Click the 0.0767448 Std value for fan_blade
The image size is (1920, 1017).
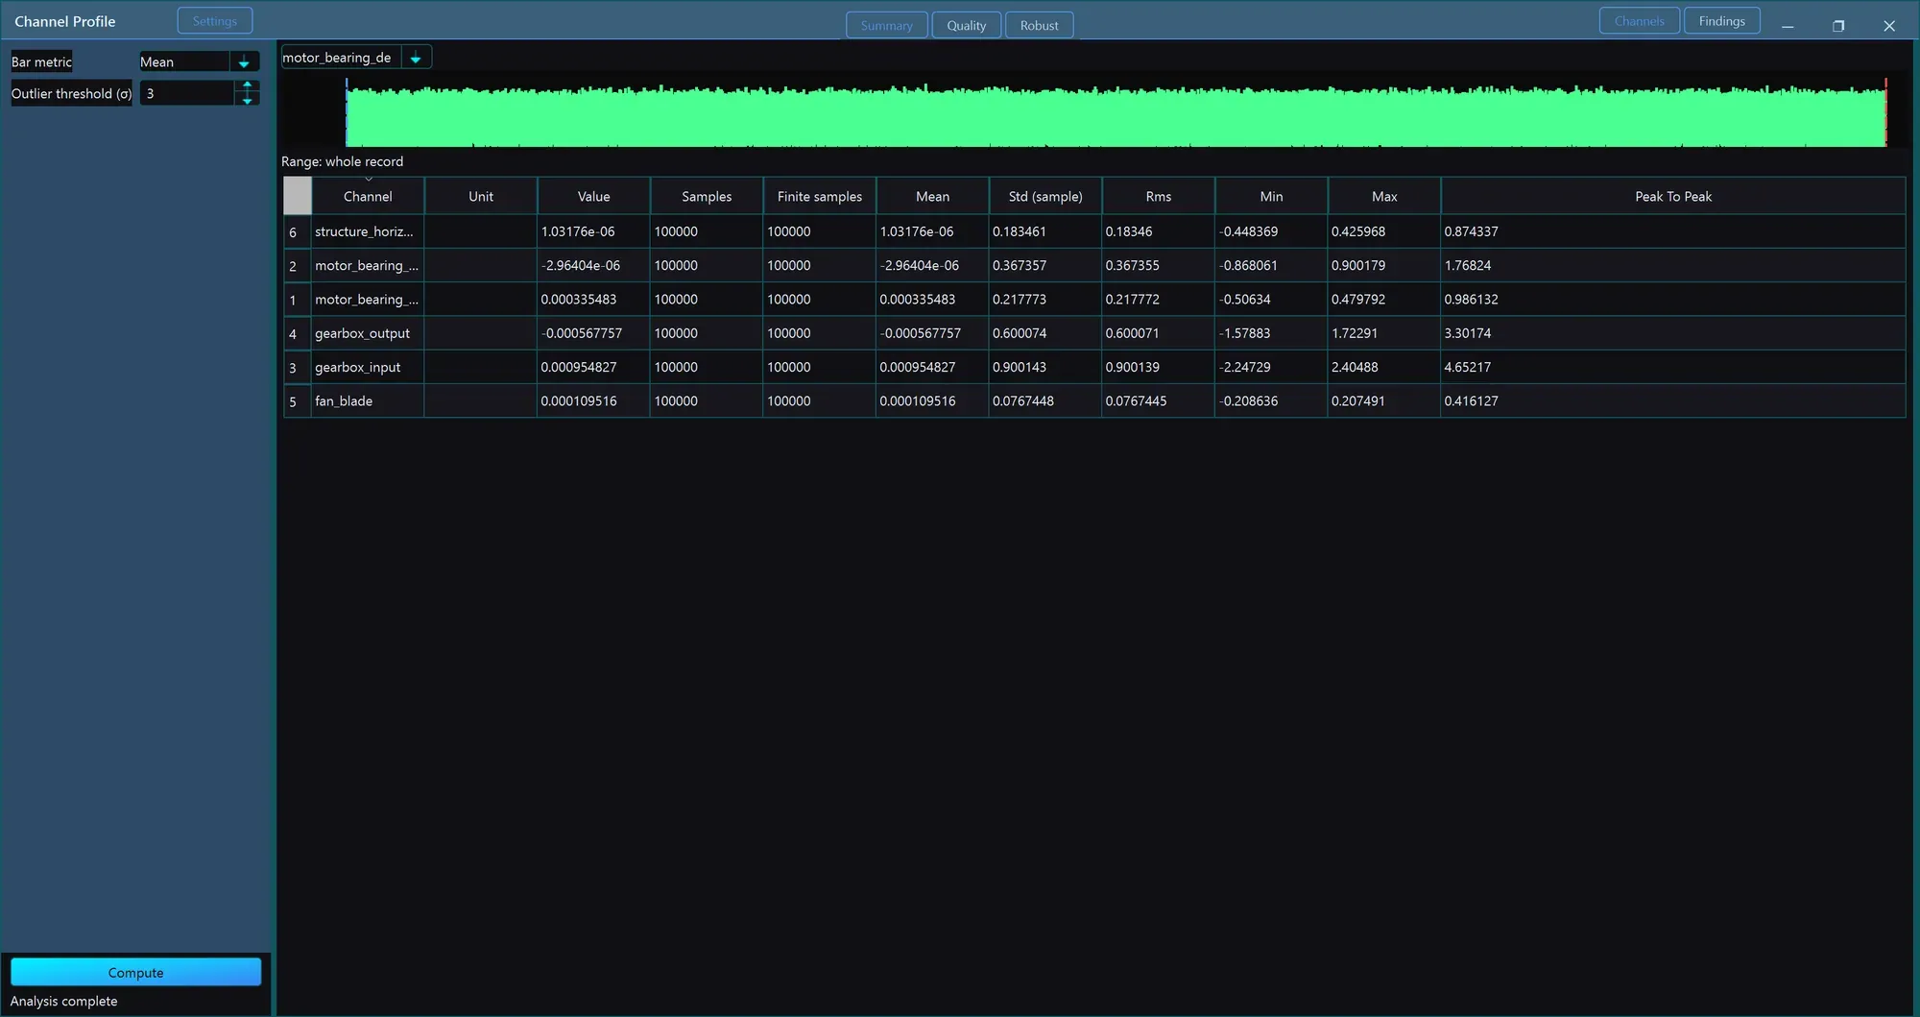1045,400
